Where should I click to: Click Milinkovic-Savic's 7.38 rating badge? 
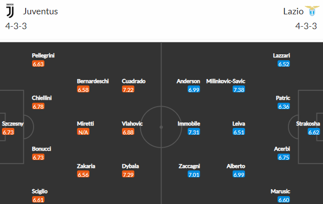pos(239,89)
